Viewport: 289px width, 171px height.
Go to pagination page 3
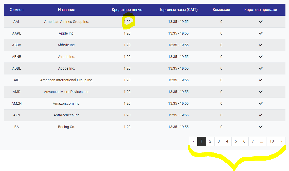click(x=219, y=141)
